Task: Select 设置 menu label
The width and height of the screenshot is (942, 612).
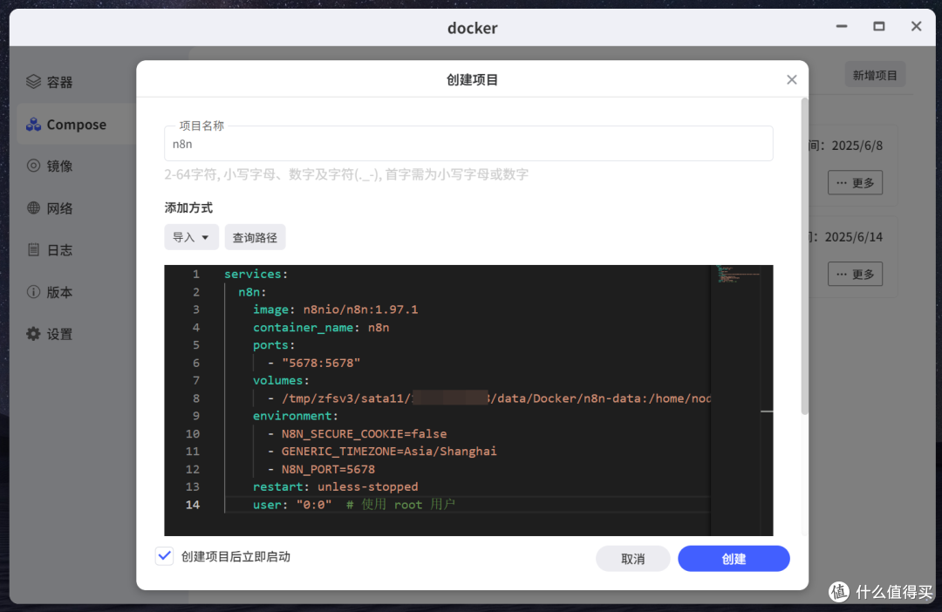Action: tap(59, 335)
